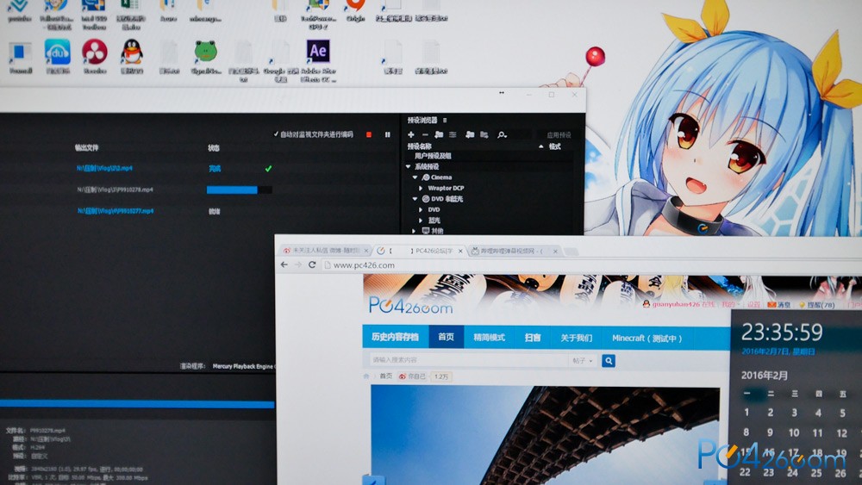862x485 pixels.
Task: Open preset settings list icon in preset browser
Action: pos(453,134)
